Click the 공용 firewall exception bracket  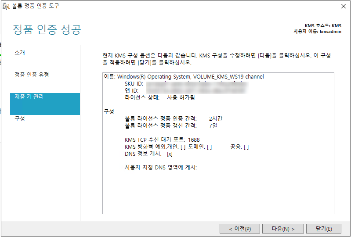(246, 147)
